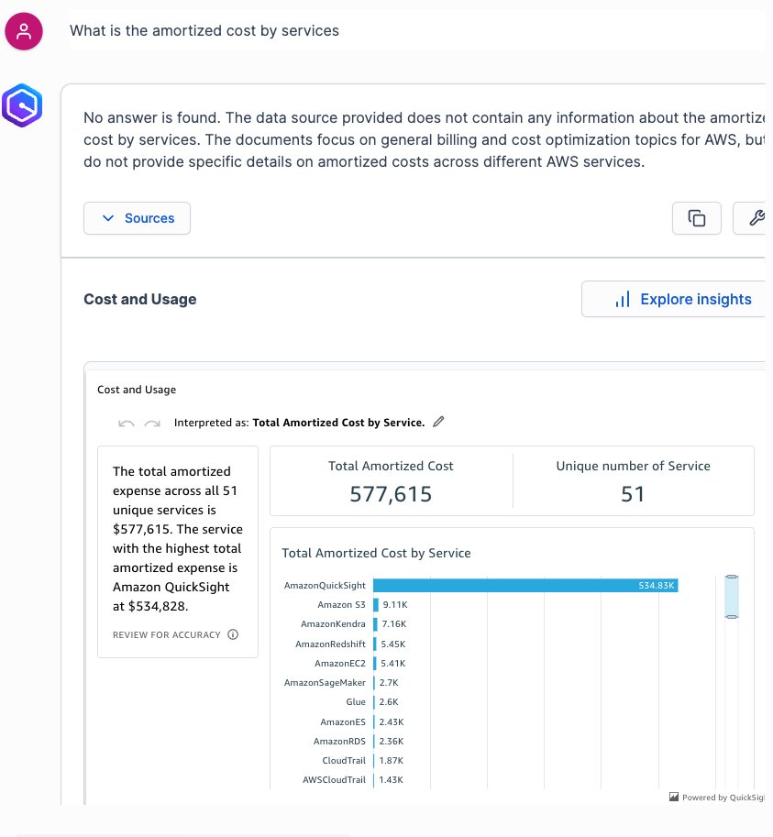This screenshot has height=837, width=773.
Task: Select the AmazonEC2 chart label
Action: [340, 664]
